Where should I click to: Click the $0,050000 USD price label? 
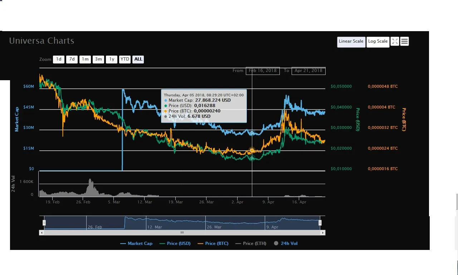coord(341,87)
